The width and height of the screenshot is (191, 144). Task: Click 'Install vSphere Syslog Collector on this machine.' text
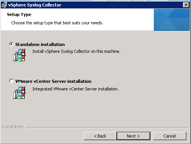(76, 51)
